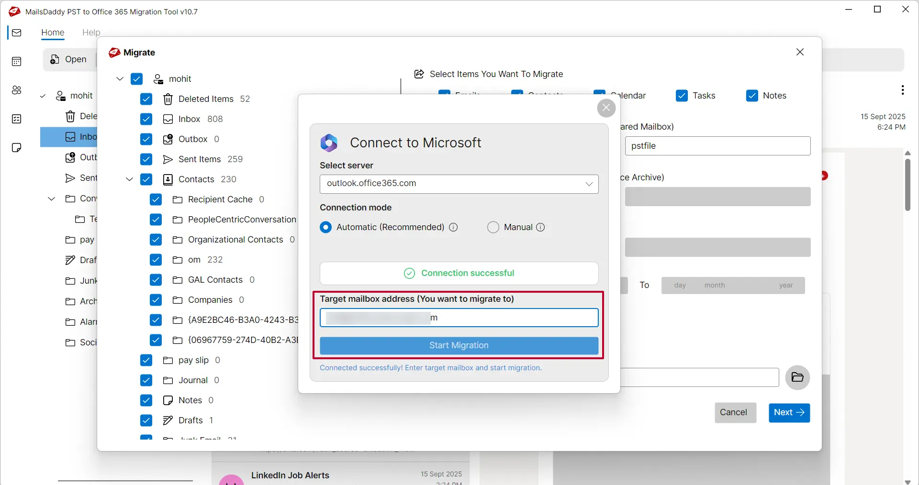Uncheck the Journal folder checkbox
This screenshot has height=485, width=919.
point(146,380)
